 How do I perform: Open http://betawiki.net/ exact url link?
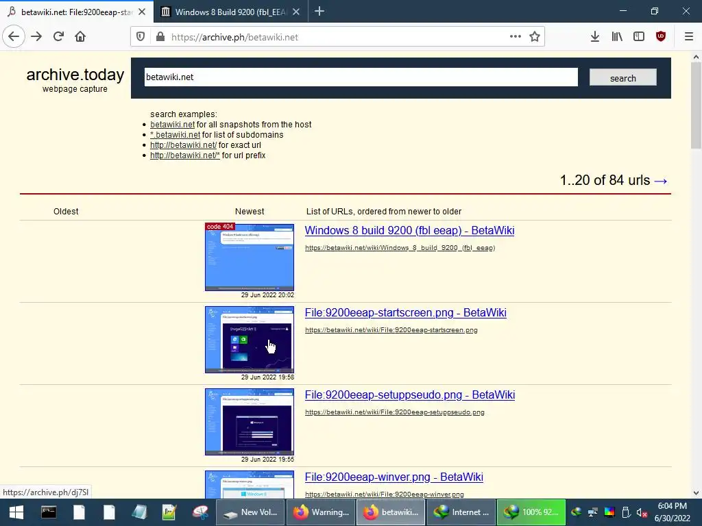[183, 145]
